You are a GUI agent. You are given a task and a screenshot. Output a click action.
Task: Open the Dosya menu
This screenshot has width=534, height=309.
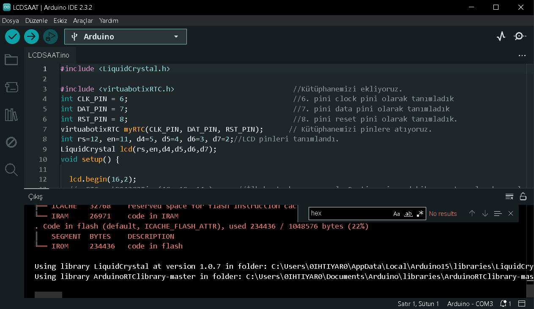point(11,20)
